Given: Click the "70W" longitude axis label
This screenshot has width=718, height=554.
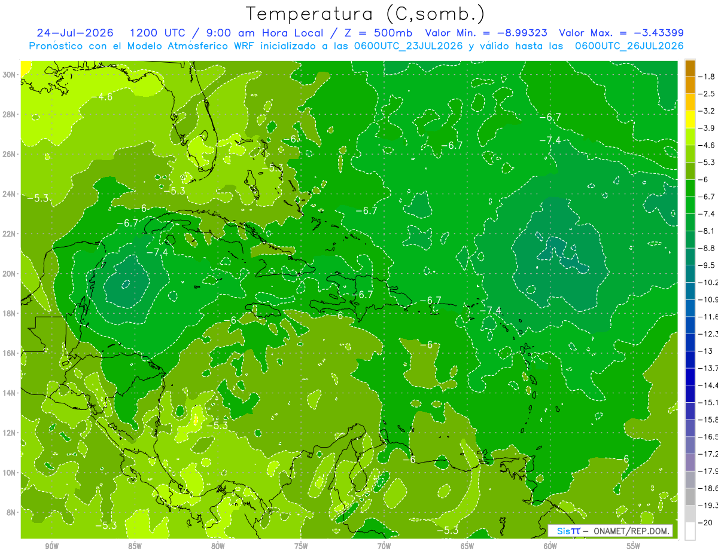Looking at the screenshot, I should tap(384, 546).
